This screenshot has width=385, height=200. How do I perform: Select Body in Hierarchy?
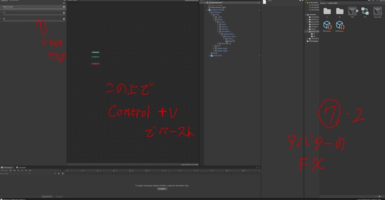(215, 53)
